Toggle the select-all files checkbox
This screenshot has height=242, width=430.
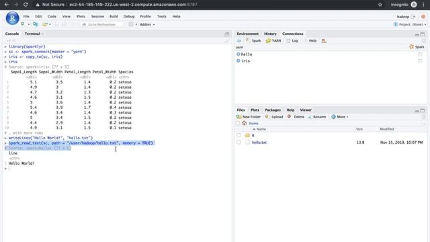[x=238, y=124]
